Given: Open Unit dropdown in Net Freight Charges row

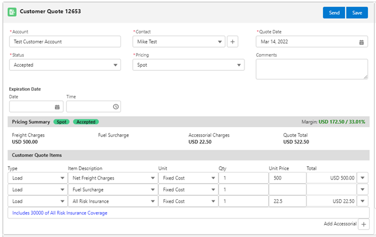Looking at the screenshot, I should (188, 178).
